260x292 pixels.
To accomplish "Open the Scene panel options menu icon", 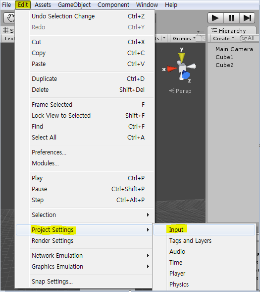I will tap(201, 32).
